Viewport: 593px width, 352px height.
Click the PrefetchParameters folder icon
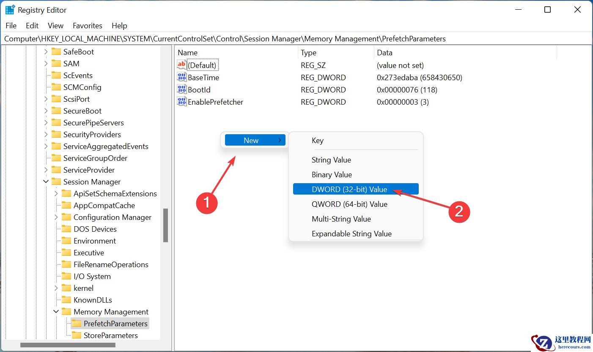pos(77,324)
